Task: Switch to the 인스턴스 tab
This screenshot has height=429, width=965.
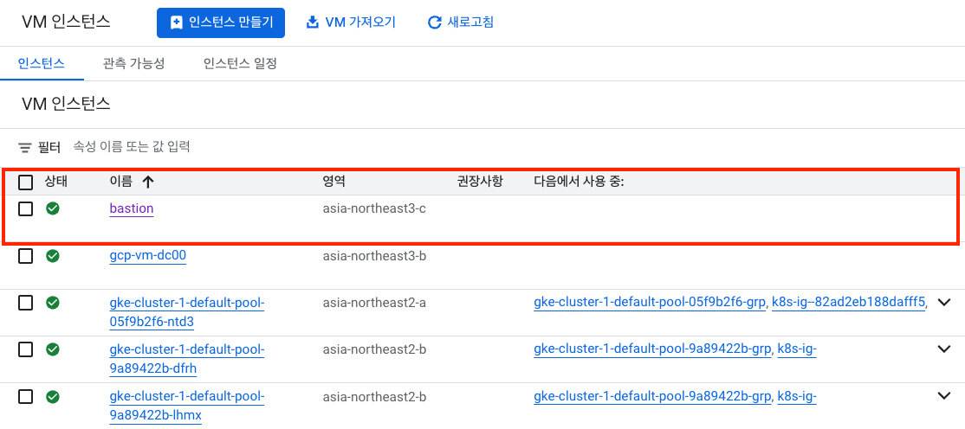Action: 42,63
